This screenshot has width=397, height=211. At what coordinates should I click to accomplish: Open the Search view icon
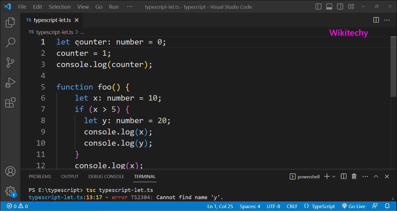pos(10,42)
